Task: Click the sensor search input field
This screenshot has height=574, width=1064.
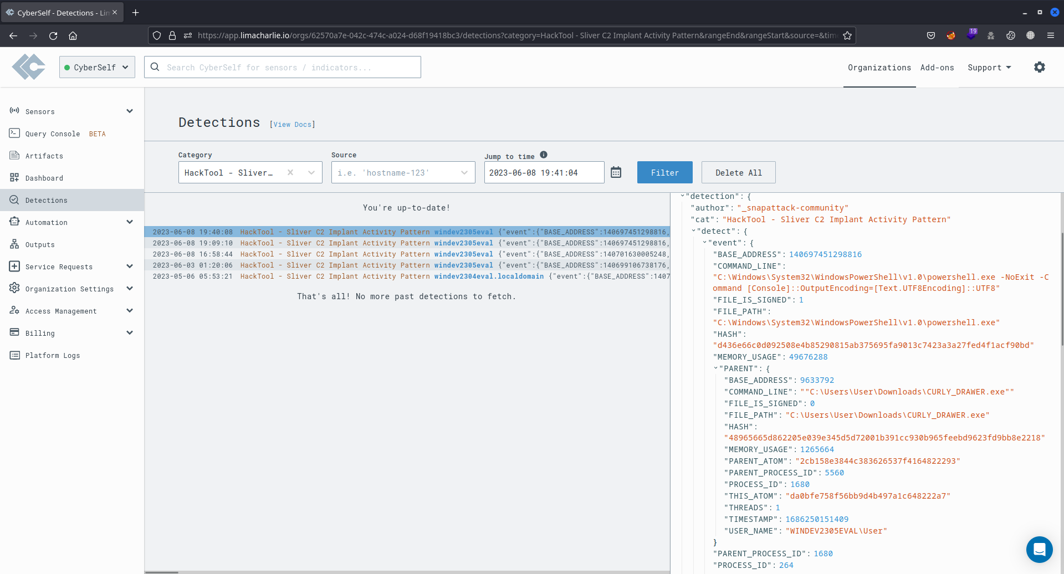Action: [x=283, y=67]
